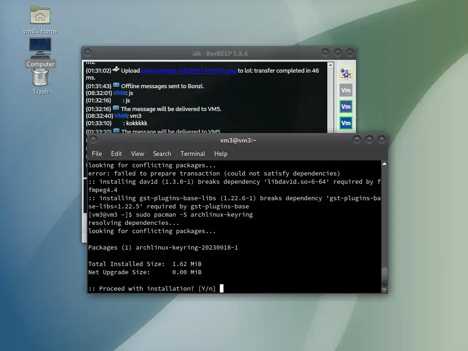This screenshot has height=351, width=468.
Task: Click the 'Proceed with installation? [Y/n]' prompt
Action: tap(152, 289)
